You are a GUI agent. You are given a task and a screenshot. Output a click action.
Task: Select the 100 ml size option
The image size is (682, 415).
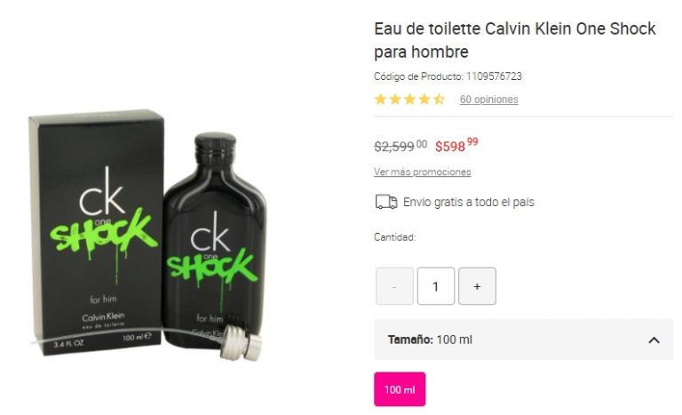[400, 389]
